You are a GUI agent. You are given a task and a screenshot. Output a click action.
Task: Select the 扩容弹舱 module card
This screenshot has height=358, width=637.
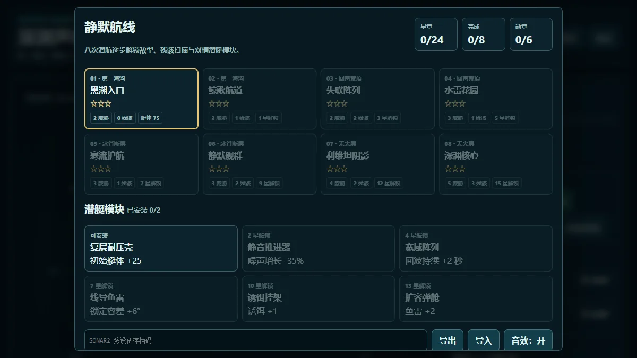point(476,299)
